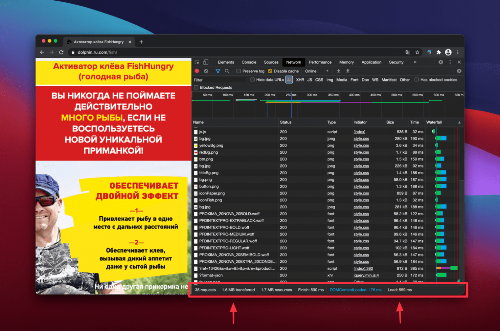The width and height of the screenshot is (500, 331).
Task: Sort by the Waterfall column arrow
Action: point(459,122)
